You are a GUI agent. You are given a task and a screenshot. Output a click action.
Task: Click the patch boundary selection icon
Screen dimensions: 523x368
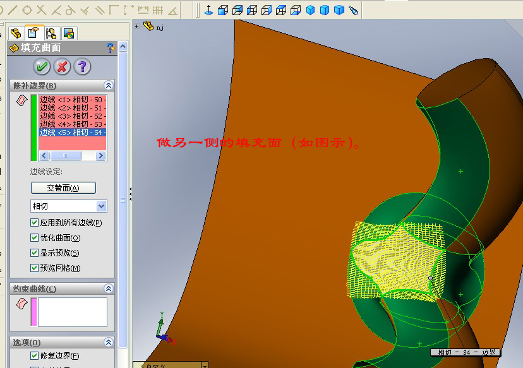pos(21,100)
